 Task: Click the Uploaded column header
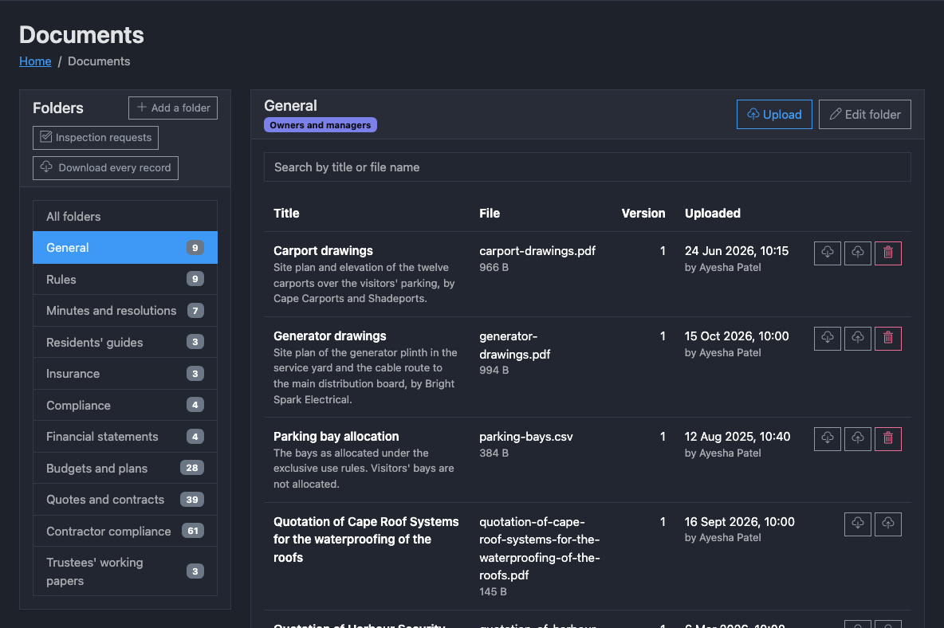point(713,214)
